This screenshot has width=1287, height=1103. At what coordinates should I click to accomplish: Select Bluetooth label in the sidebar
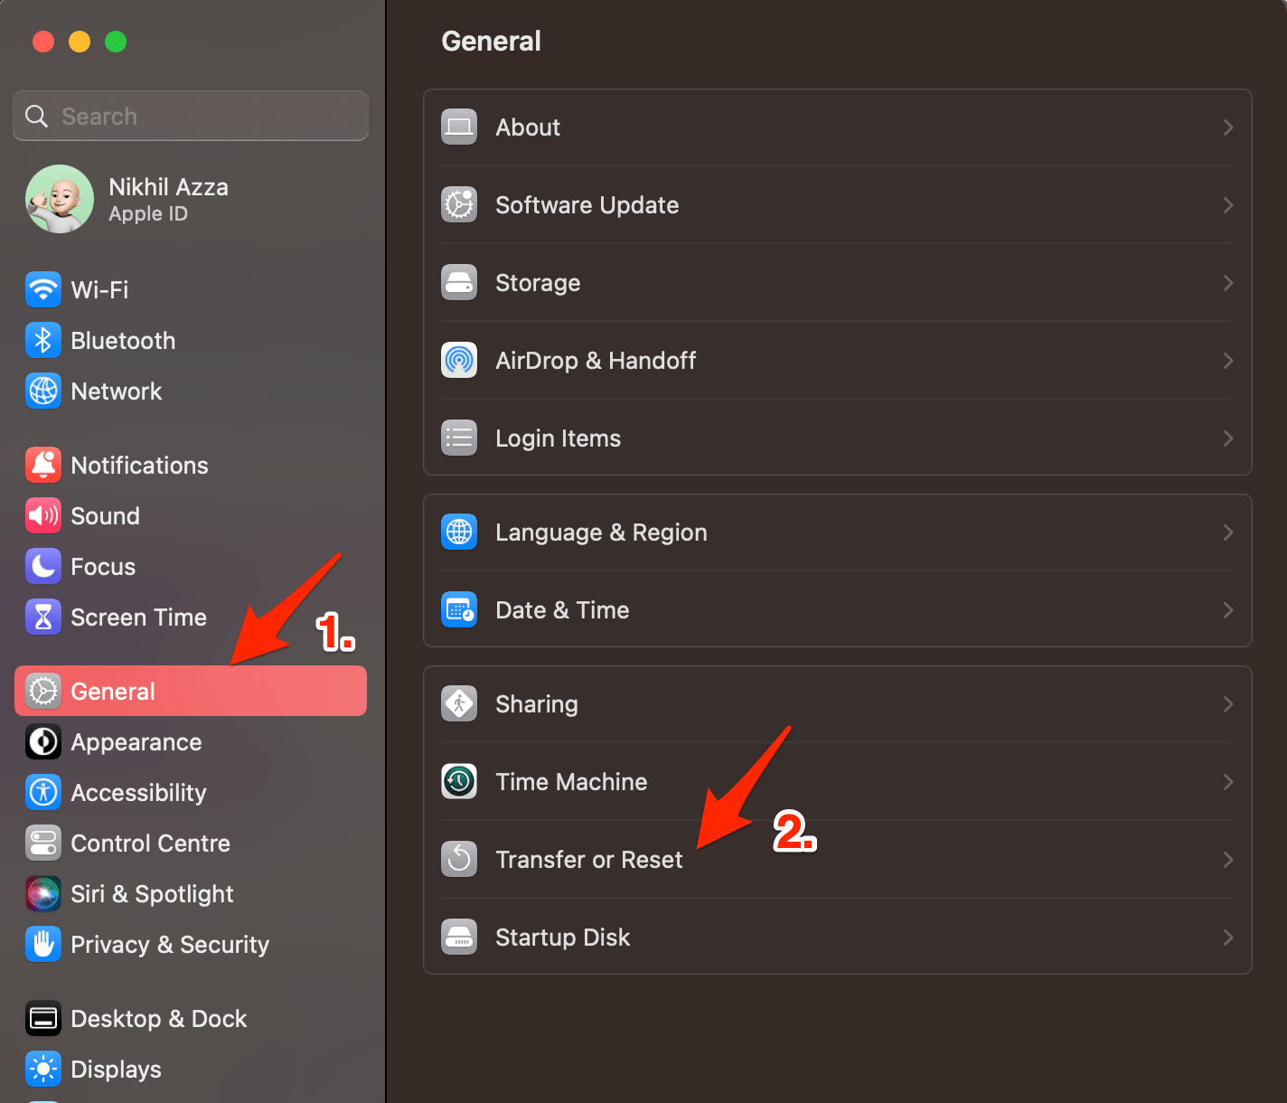(123, 341)
